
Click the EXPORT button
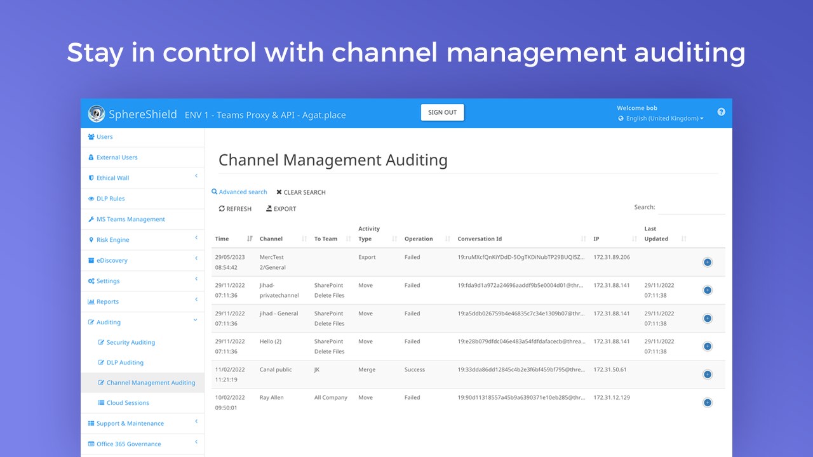(x=281, y=209)
